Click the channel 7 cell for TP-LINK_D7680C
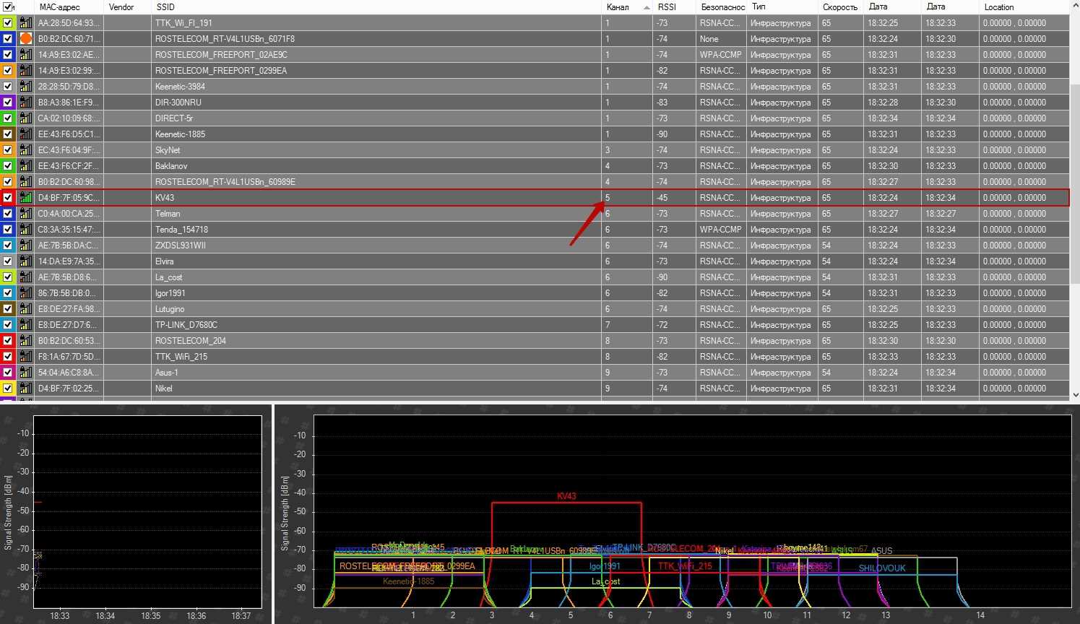Image resolution: width=1080 pixels, height=624 pixels. point(627,325)
